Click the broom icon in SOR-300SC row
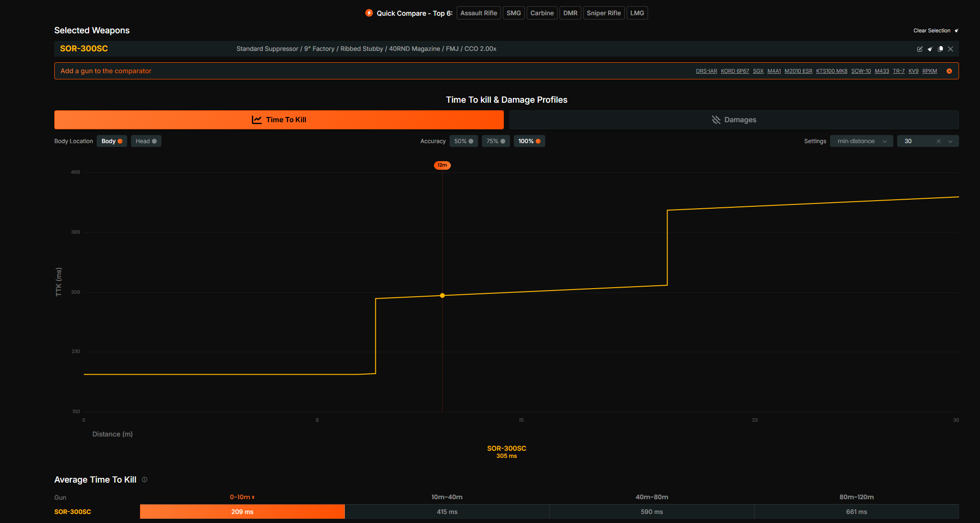This screenshot has height=523, width=980. pos(930,49)
